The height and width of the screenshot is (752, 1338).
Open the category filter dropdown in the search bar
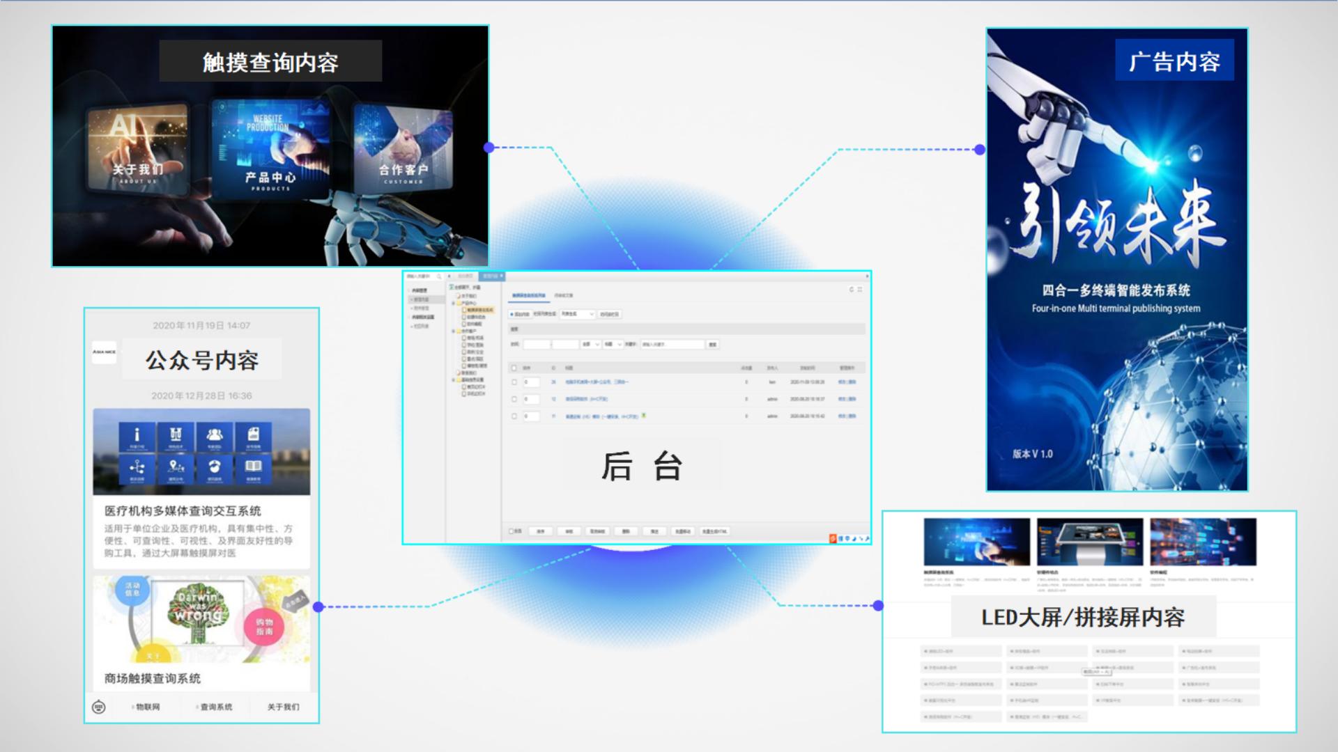[590, 344]
